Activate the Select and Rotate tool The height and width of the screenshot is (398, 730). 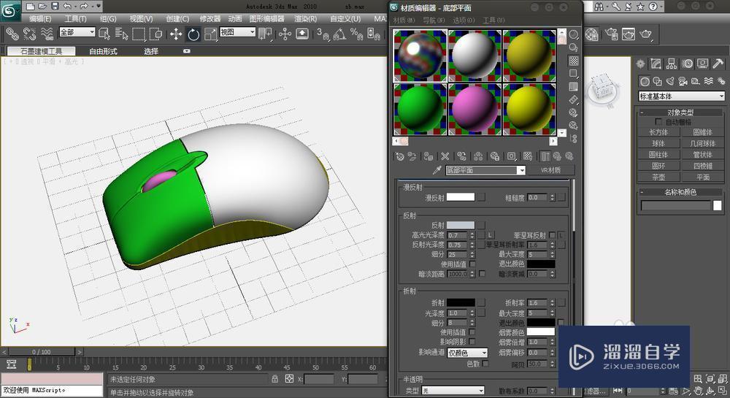193,34
